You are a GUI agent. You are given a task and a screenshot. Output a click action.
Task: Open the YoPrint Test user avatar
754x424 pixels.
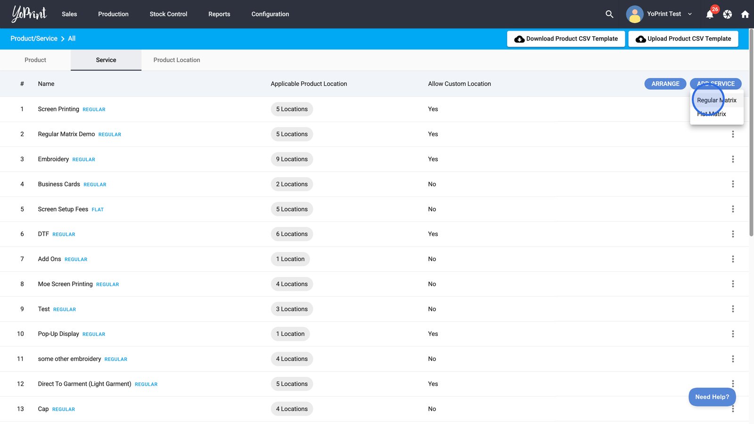[x=634, y=14]
